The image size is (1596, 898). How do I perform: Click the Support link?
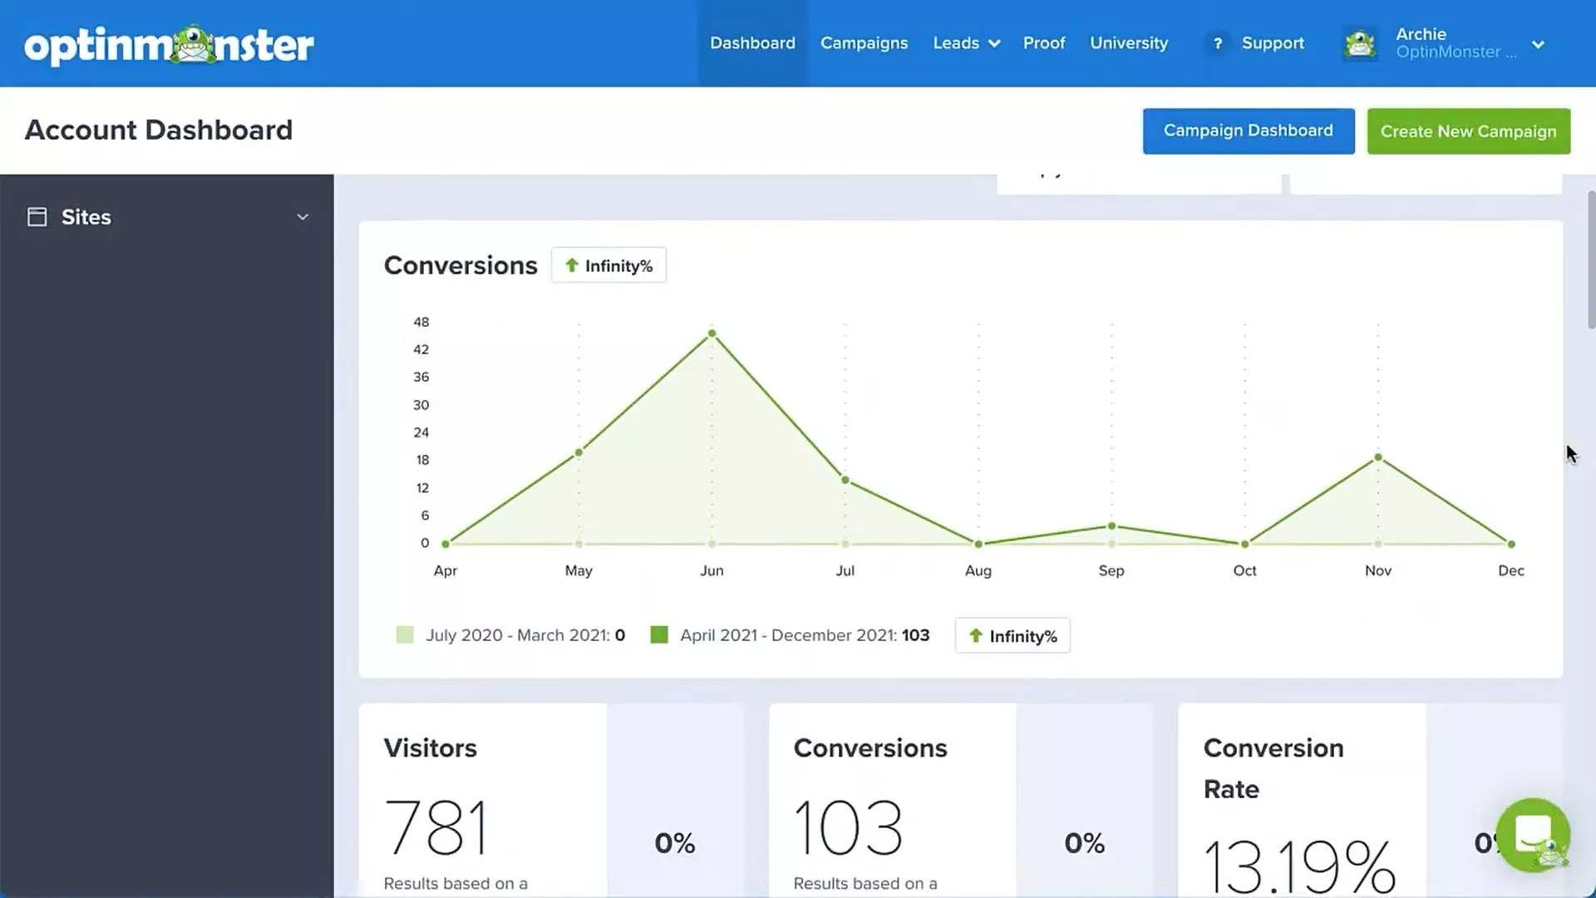[1273, 43]
